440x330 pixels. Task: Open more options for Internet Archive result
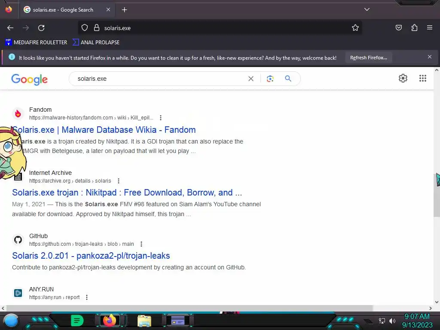pos(119,181)
